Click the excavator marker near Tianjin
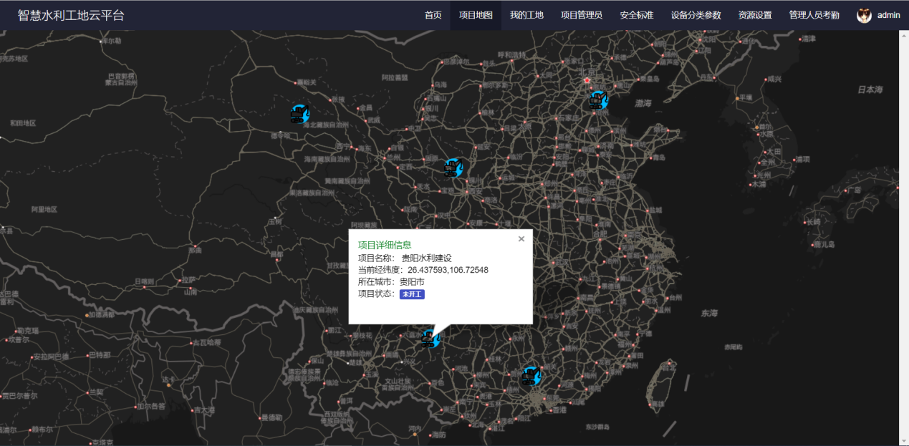This screenshot has height=446, width=909. tap(597, 100)
